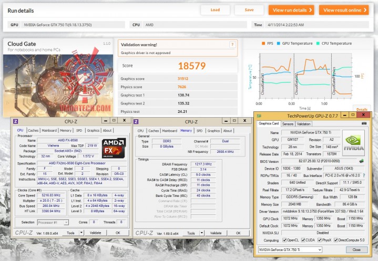
Task: Open SPD tab in the CPU-Z Memory tab window
Action: point(199,131)
